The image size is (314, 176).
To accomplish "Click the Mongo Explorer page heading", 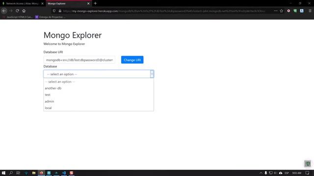I will 73,35.
